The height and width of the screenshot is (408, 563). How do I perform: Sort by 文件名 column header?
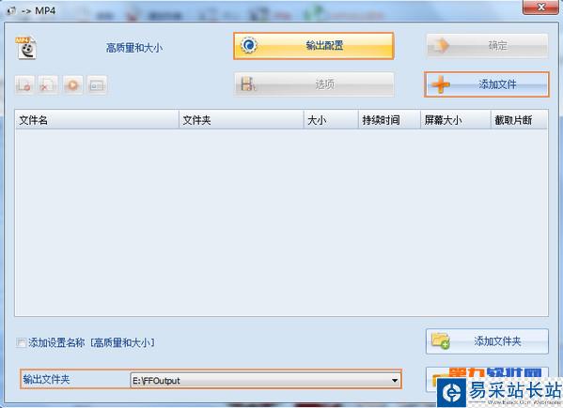[97, 120]
